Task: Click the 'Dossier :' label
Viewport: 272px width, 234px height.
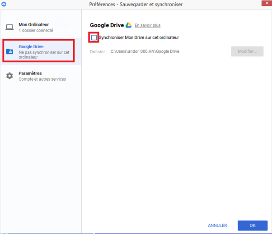Action: click(x=98, y=52)
